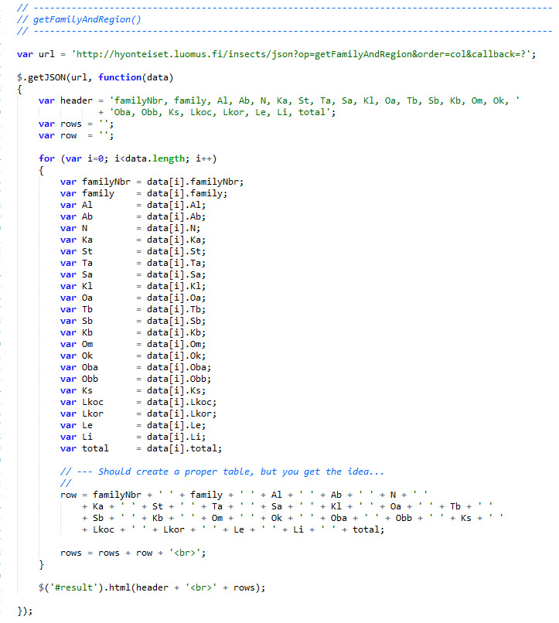
Task: Click 'data[i].Li;' value
Action: pos(176,437)
